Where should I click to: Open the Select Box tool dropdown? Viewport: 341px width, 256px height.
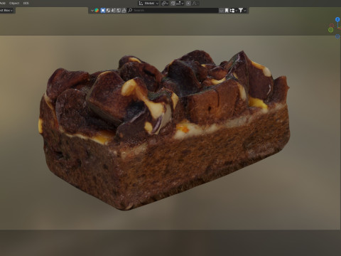6,11
